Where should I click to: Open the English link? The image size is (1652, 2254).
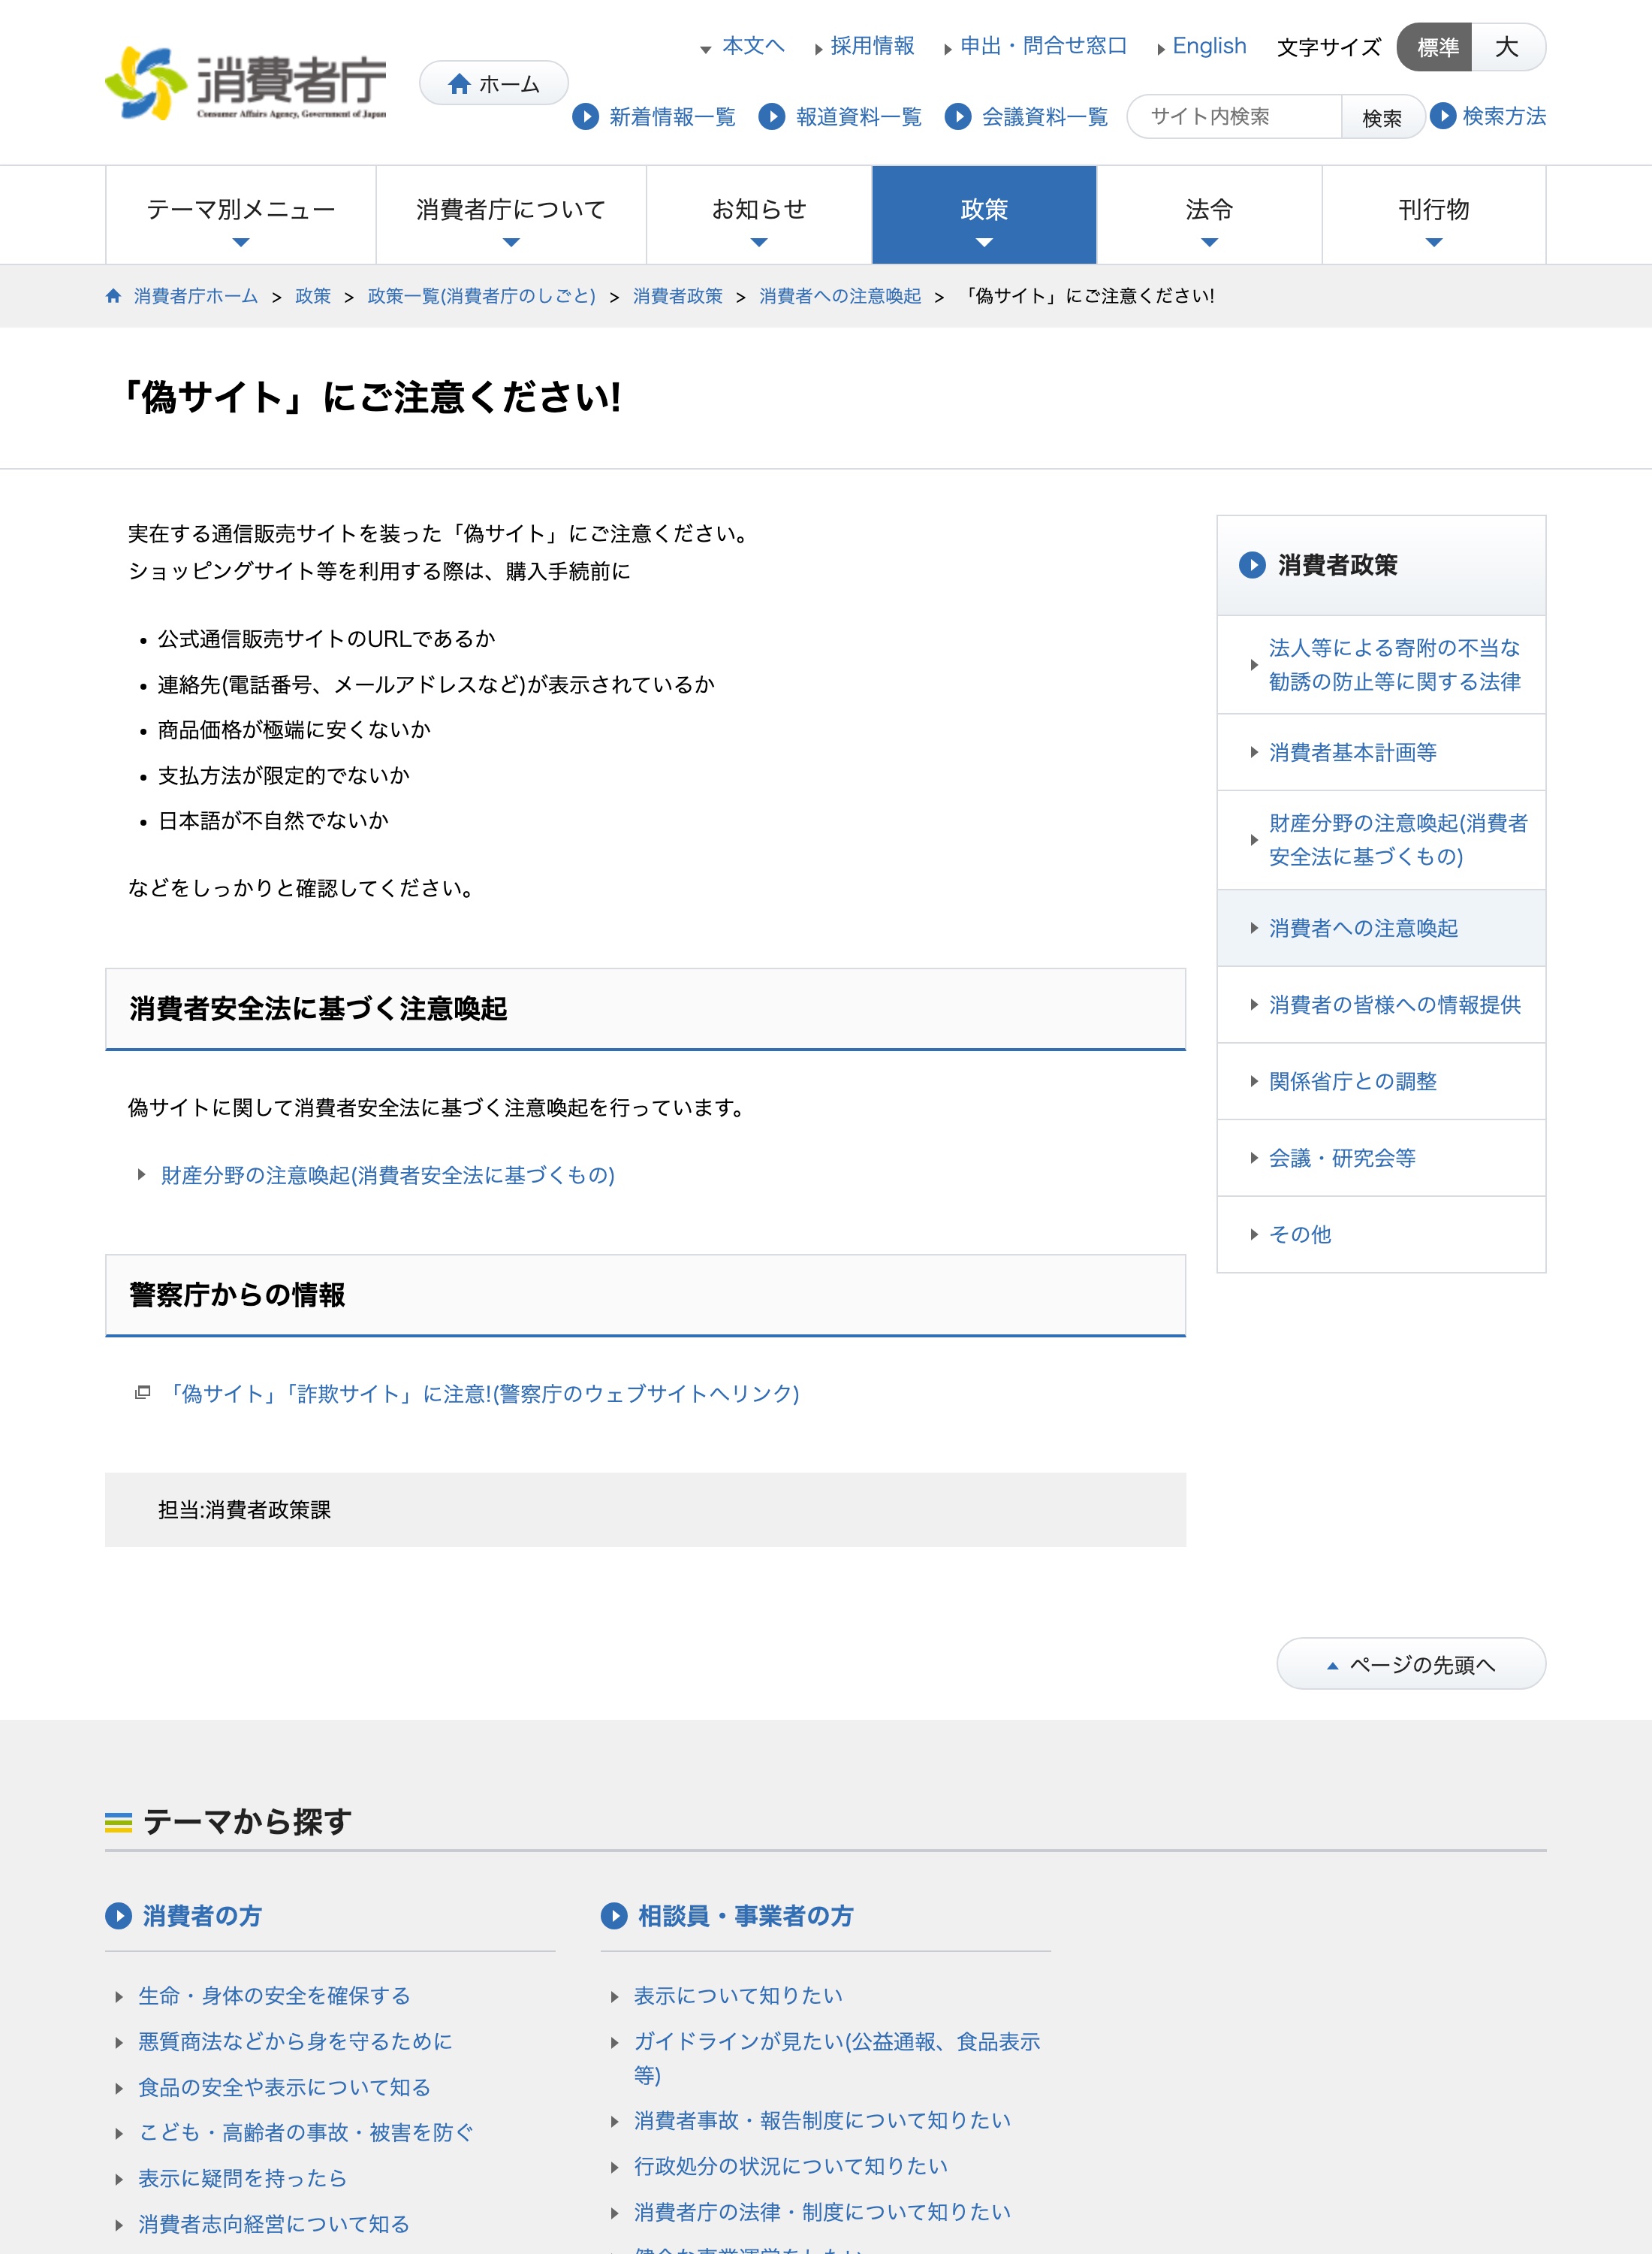(x=1209, y=46)
